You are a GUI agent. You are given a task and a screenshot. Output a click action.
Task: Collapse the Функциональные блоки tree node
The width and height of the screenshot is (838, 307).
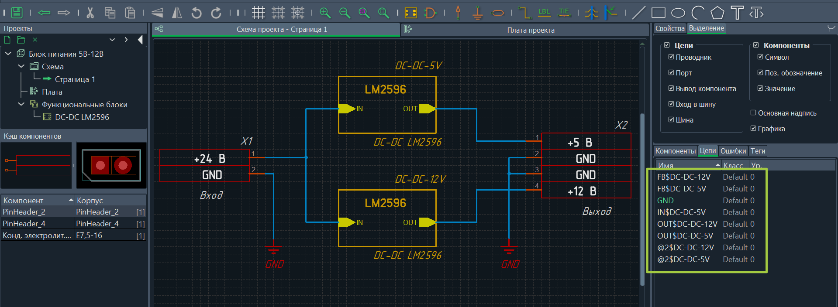21,104
